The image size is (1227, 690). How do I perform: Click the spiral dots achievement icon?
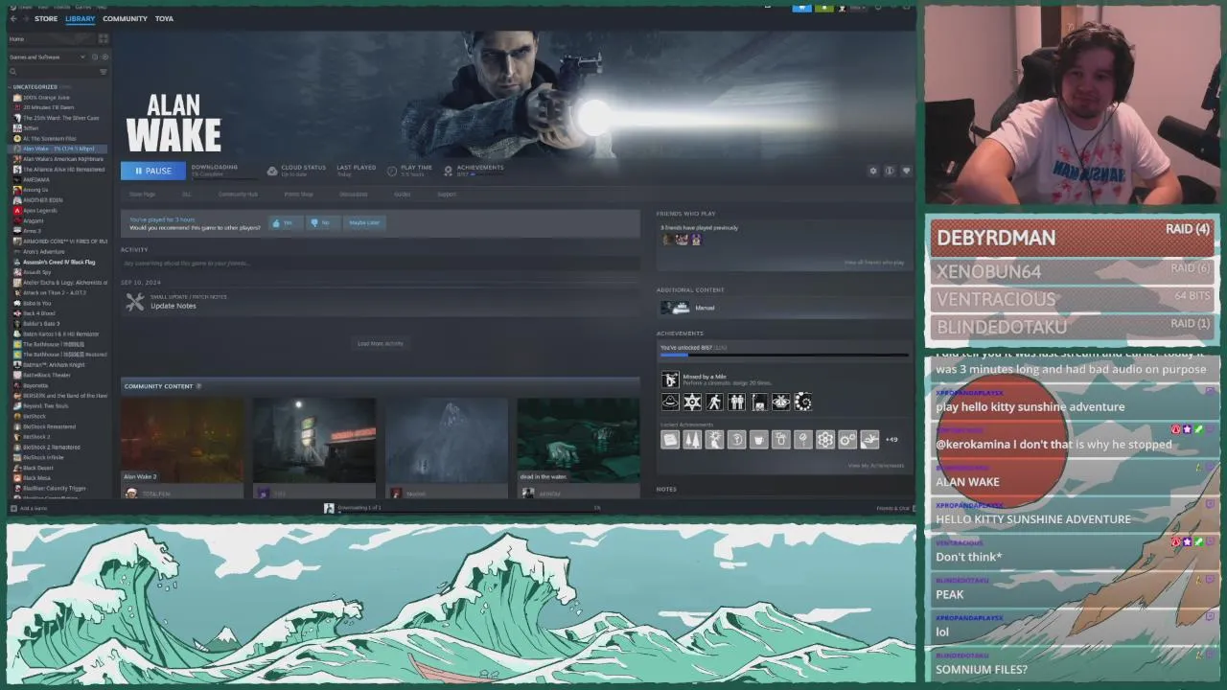point(803,402)
